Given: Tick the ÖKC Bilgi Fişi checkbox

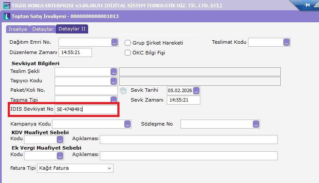Looking at the screenshot, I should point(128,53).
